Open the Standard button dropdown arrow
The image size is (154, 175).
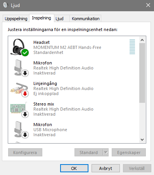point(106,152)
